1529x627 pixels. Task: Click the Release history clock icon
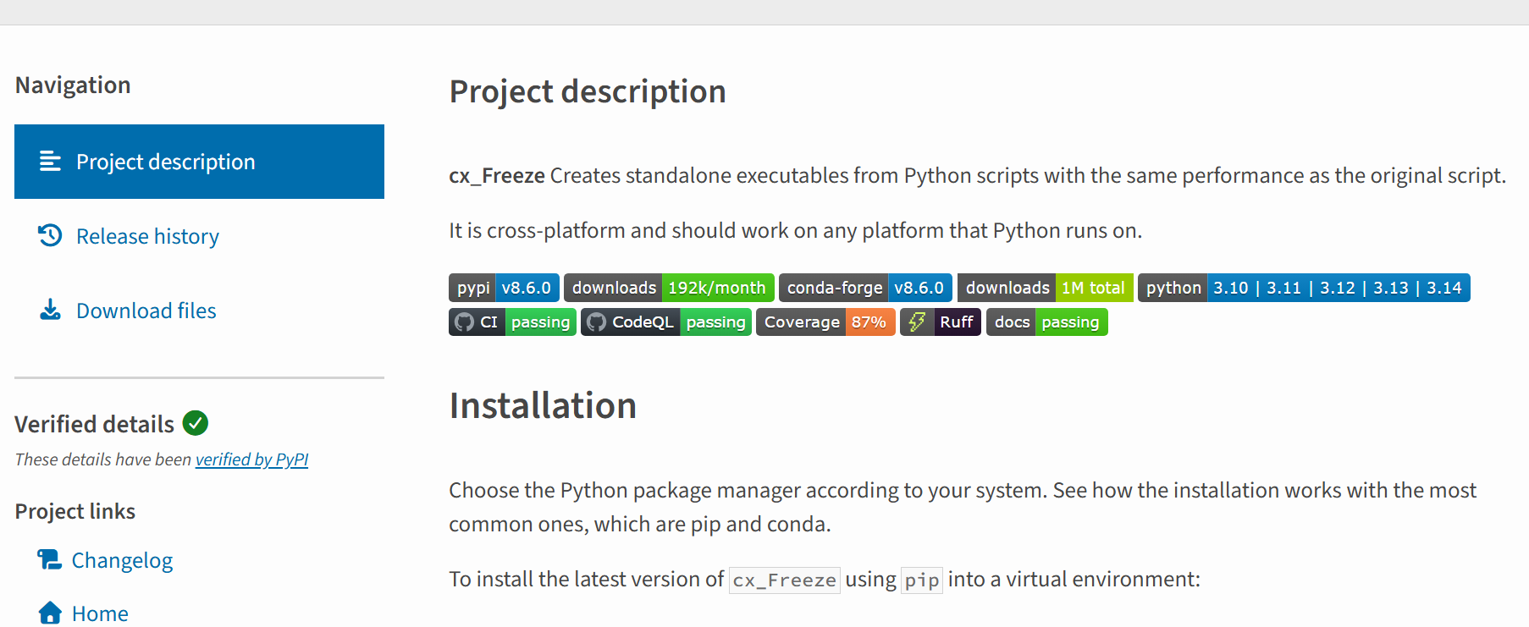[x=50, y=235]
